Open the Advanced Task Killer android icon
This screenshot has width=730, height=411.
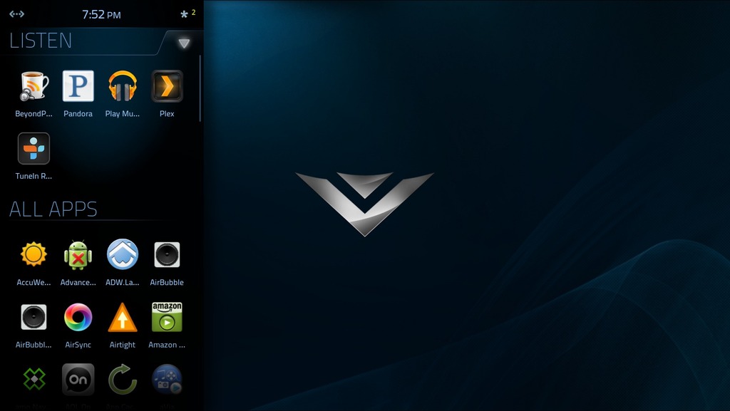tap(78, 255)
